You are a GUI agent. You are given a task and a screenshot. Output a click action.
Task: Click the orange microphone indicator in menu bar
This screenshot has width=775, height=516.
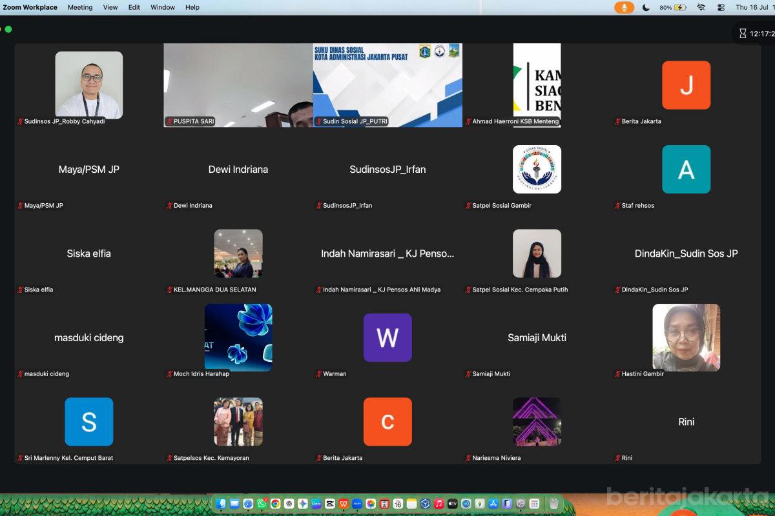624,7
